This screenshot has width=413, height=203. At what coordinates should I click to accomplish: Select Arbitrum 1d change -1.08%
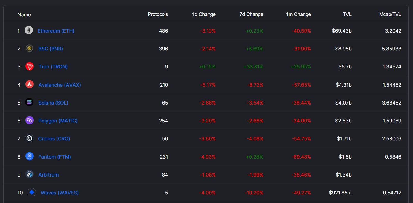coord(208,175)
